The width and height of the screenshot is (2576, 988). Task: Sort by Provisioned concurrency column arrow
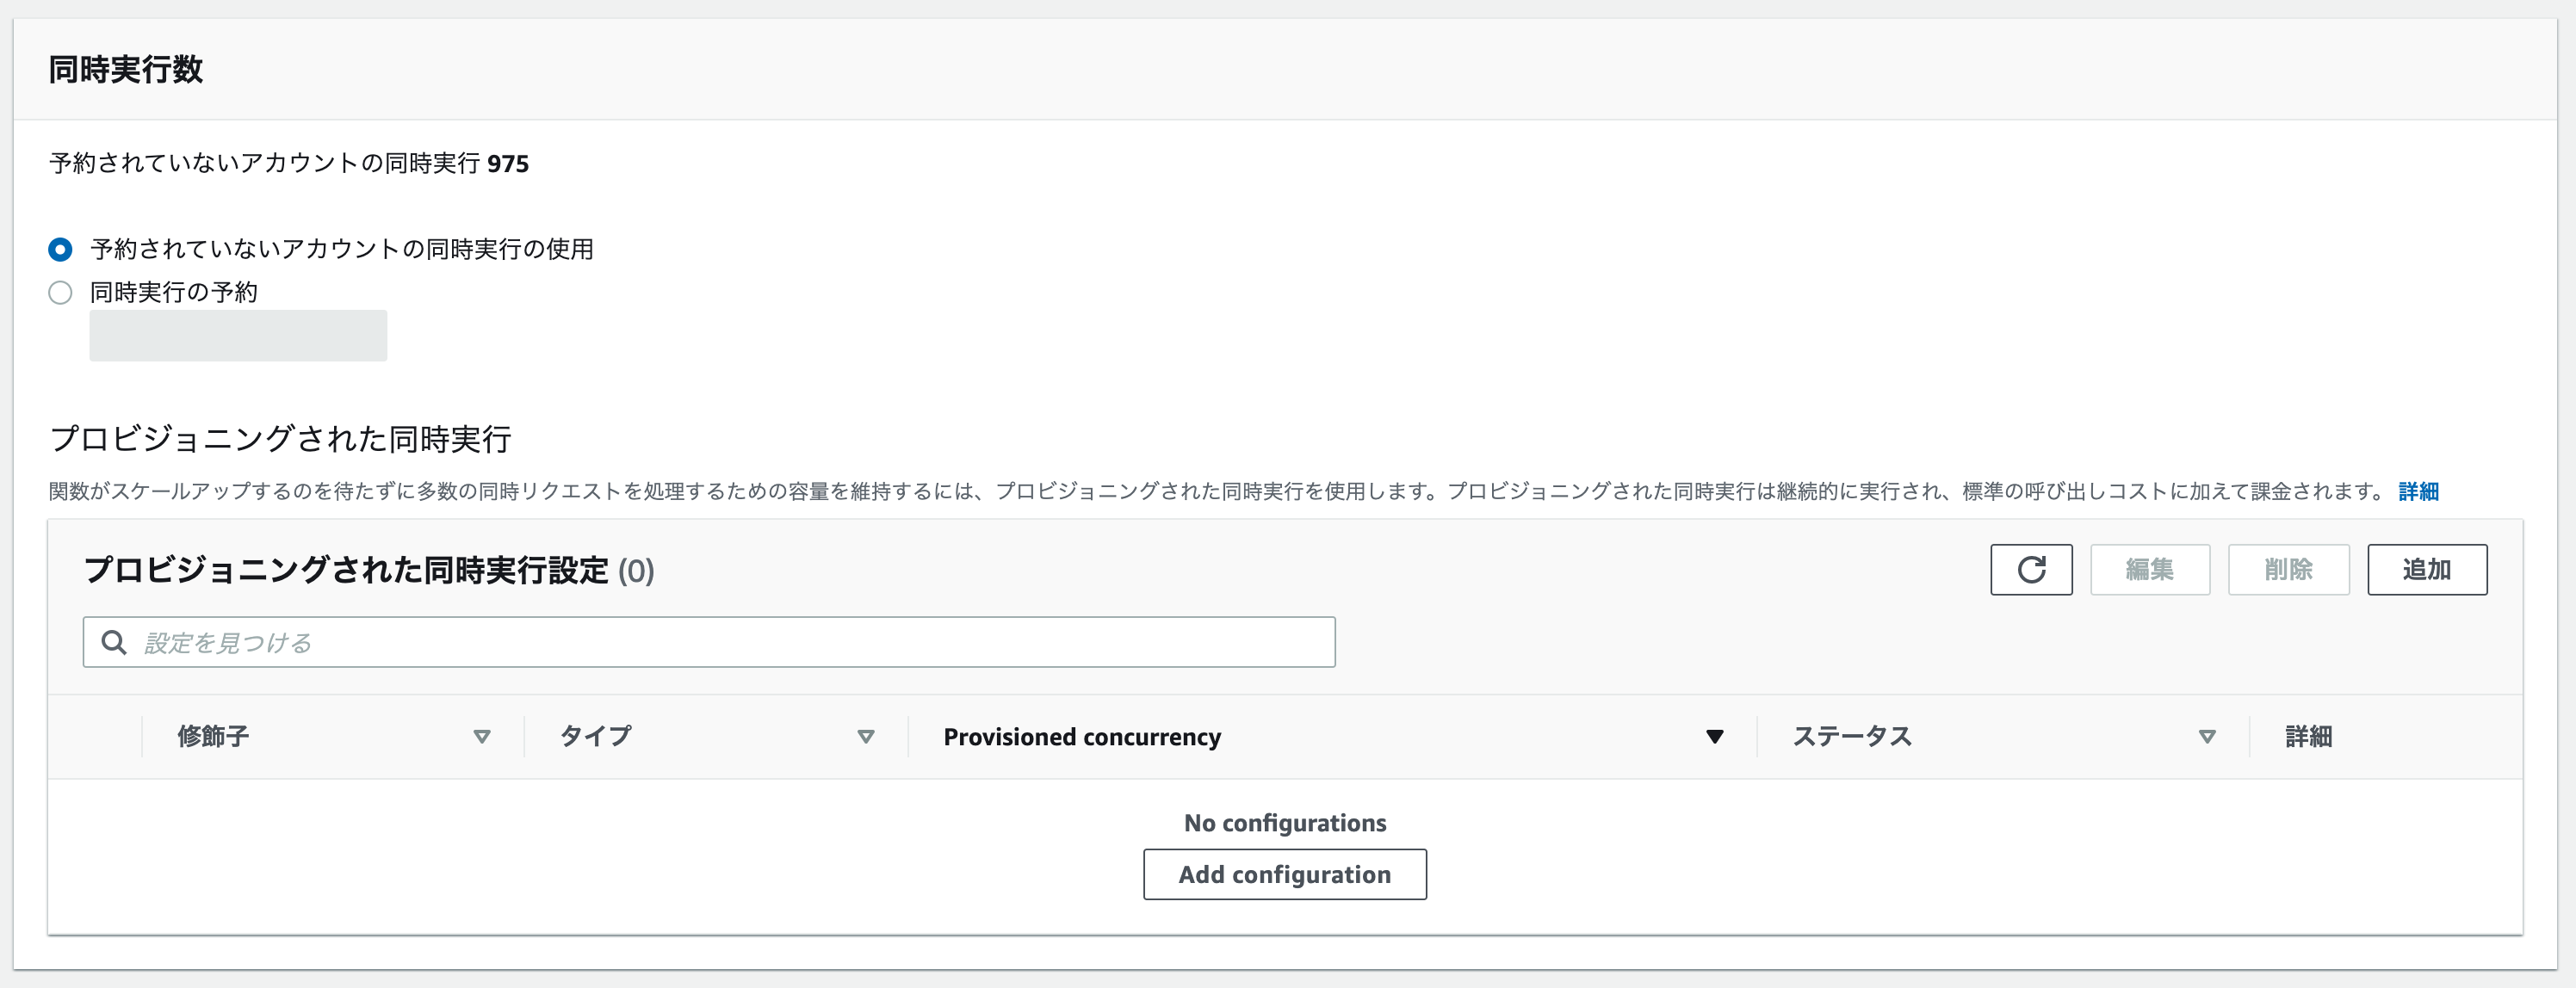[1714, 737]
